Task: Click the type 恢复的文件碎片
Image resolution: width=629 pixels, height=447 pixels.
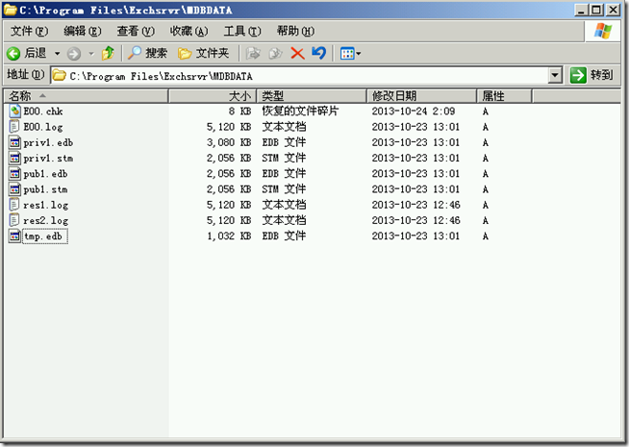Action: tap(300, 112)
